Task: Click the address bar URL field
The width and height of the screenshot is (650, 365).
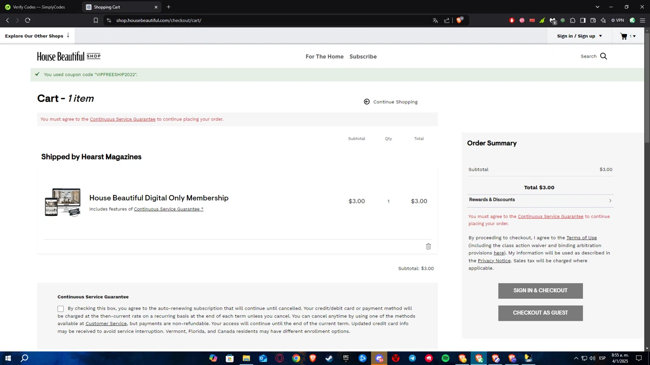Action: pos(269,20)
